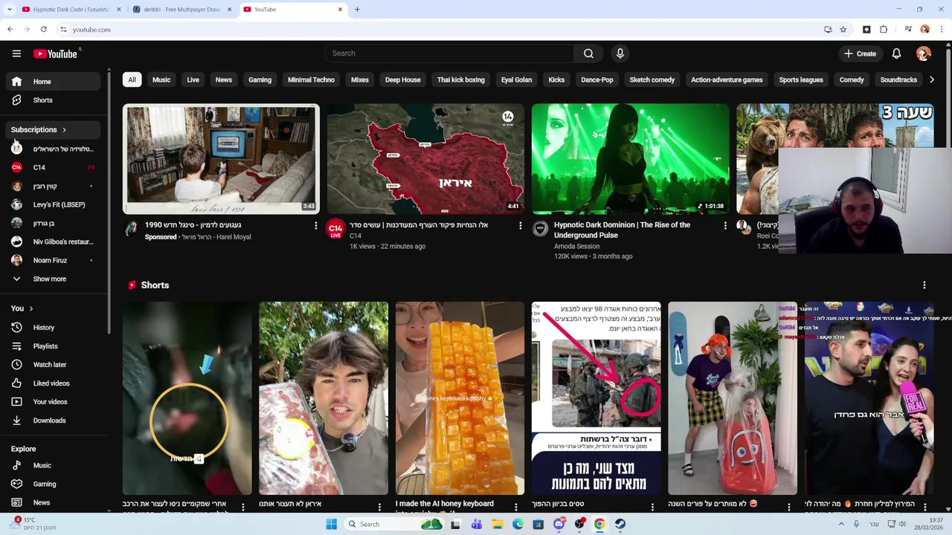Play the green laser DJ video thumbnail
This screenshot has width=952, height=535.
[x=630, y=159]
